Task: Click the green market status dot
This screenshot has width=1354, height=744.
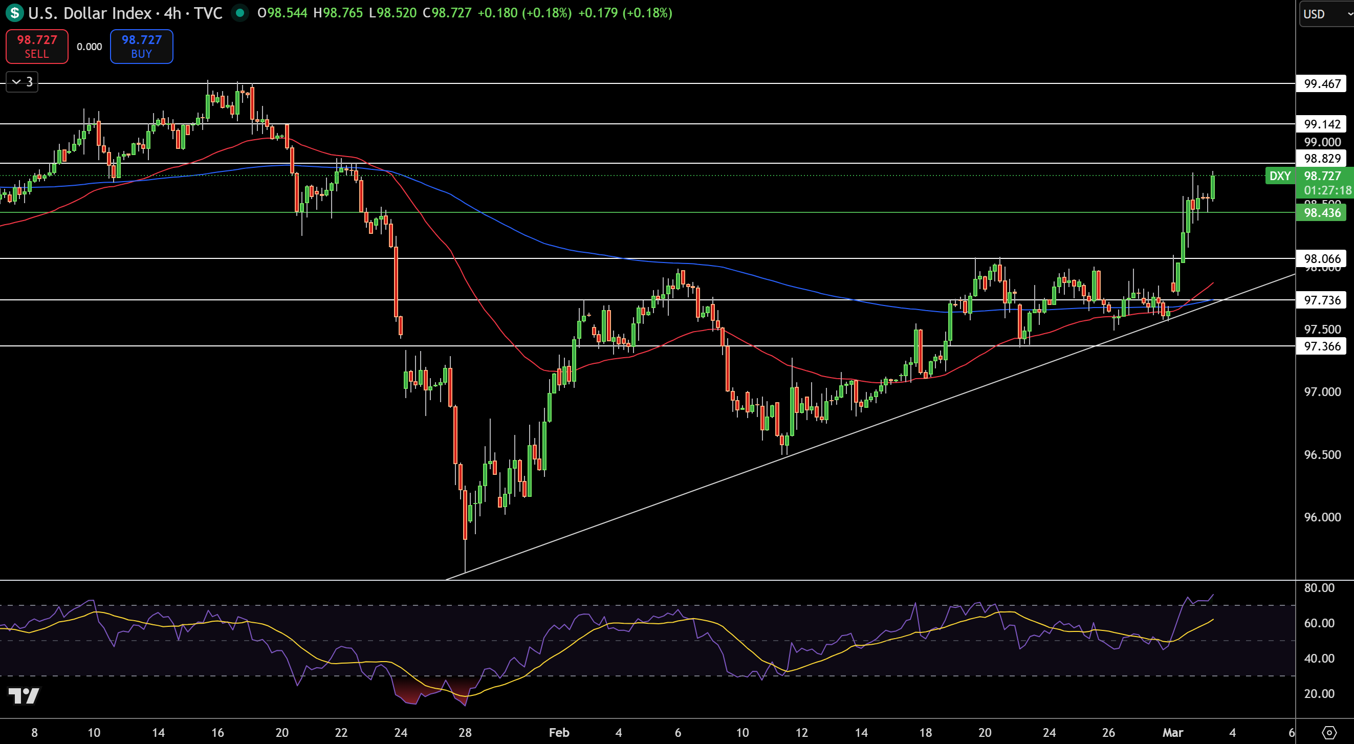Action: 240,13
